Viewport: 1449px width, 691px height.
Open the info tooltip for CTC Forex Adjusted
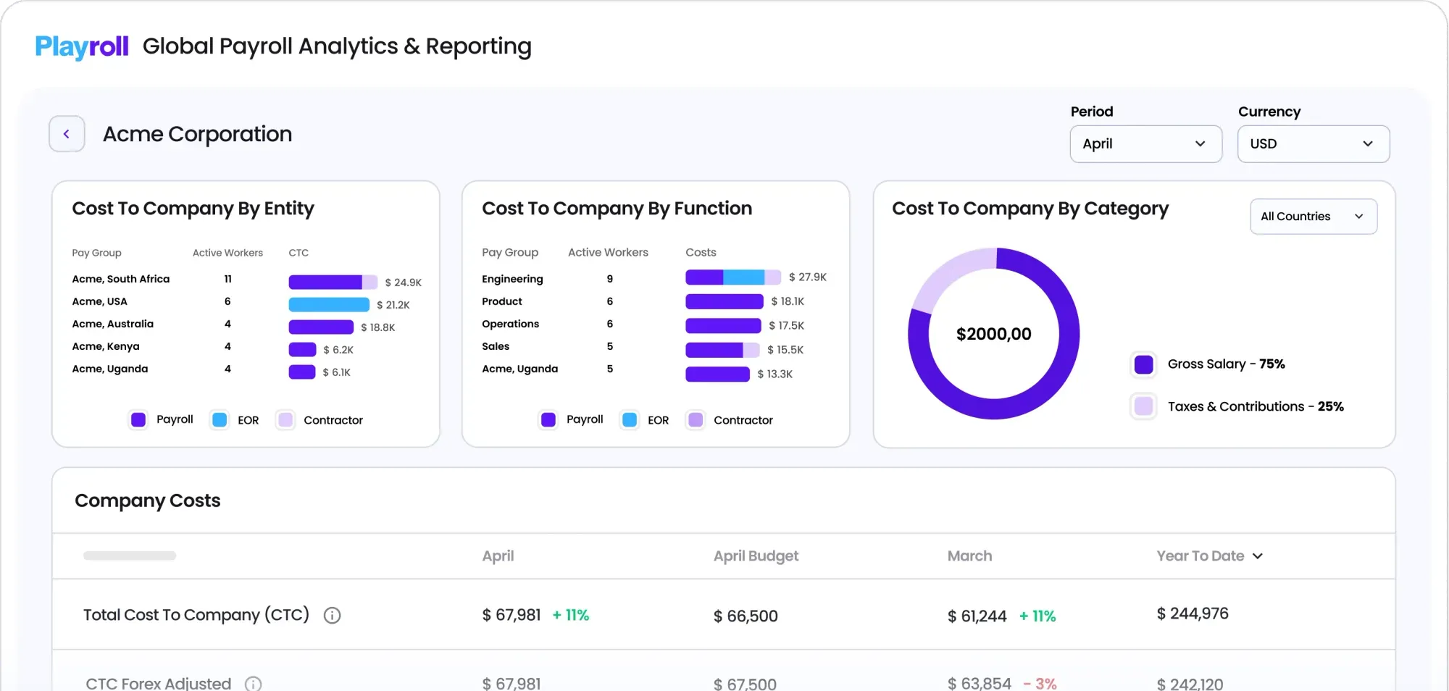coord(252,683)
